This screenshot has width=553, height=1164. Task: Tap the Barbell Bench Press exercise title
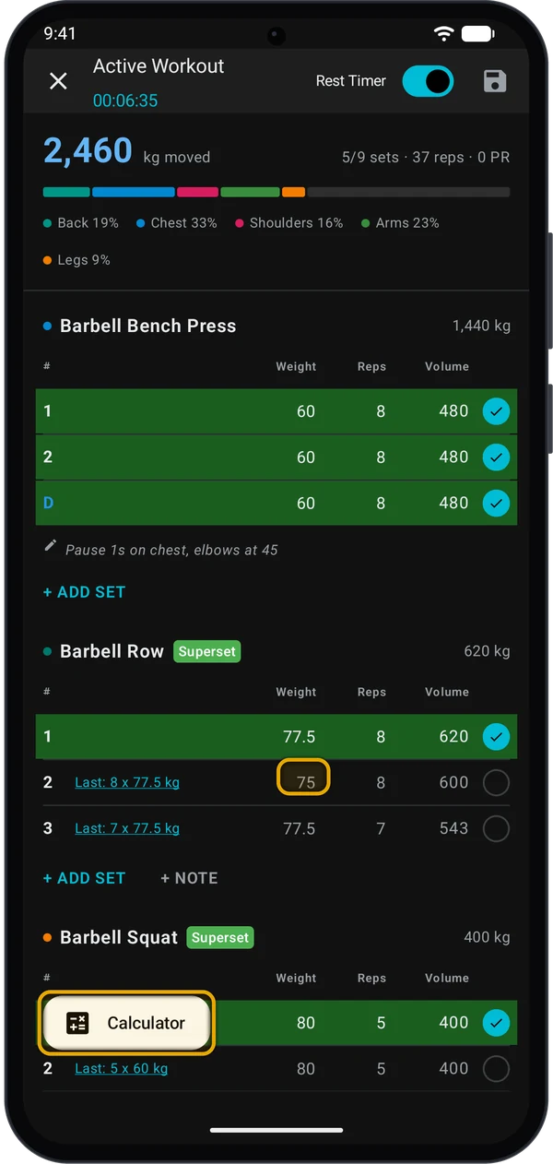147,326
